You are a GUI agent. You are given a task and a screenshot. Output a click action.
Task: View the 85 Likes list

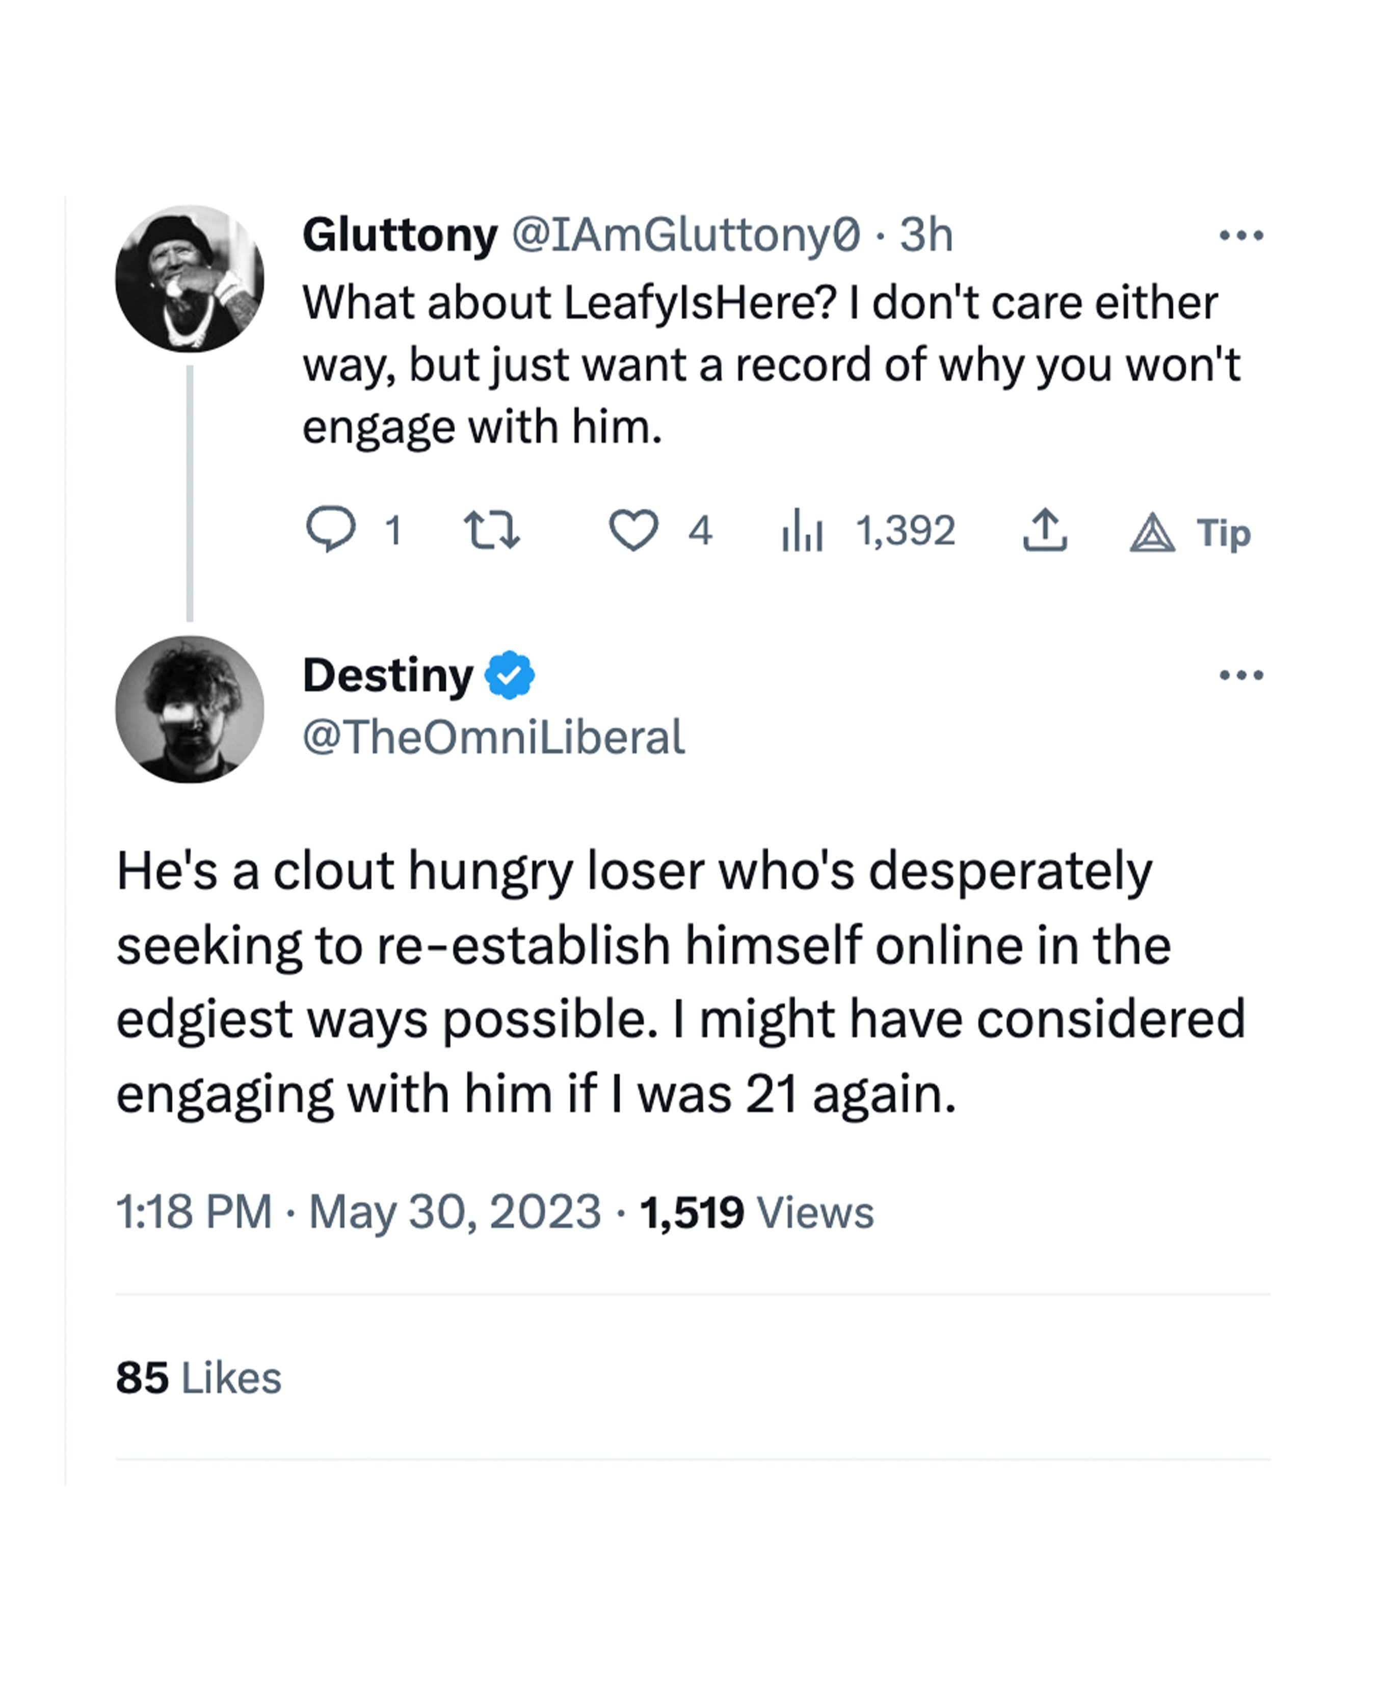pos(198,1378)
